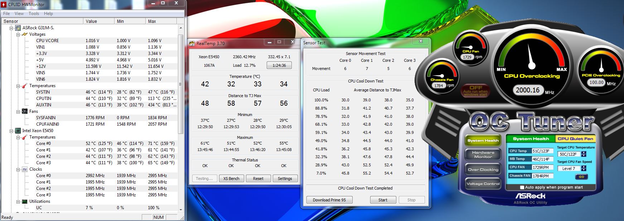624x221 pixels.
Task: Select System Health side button in OC Tuner
Action: pyautogui.click(x=483, y=140)
